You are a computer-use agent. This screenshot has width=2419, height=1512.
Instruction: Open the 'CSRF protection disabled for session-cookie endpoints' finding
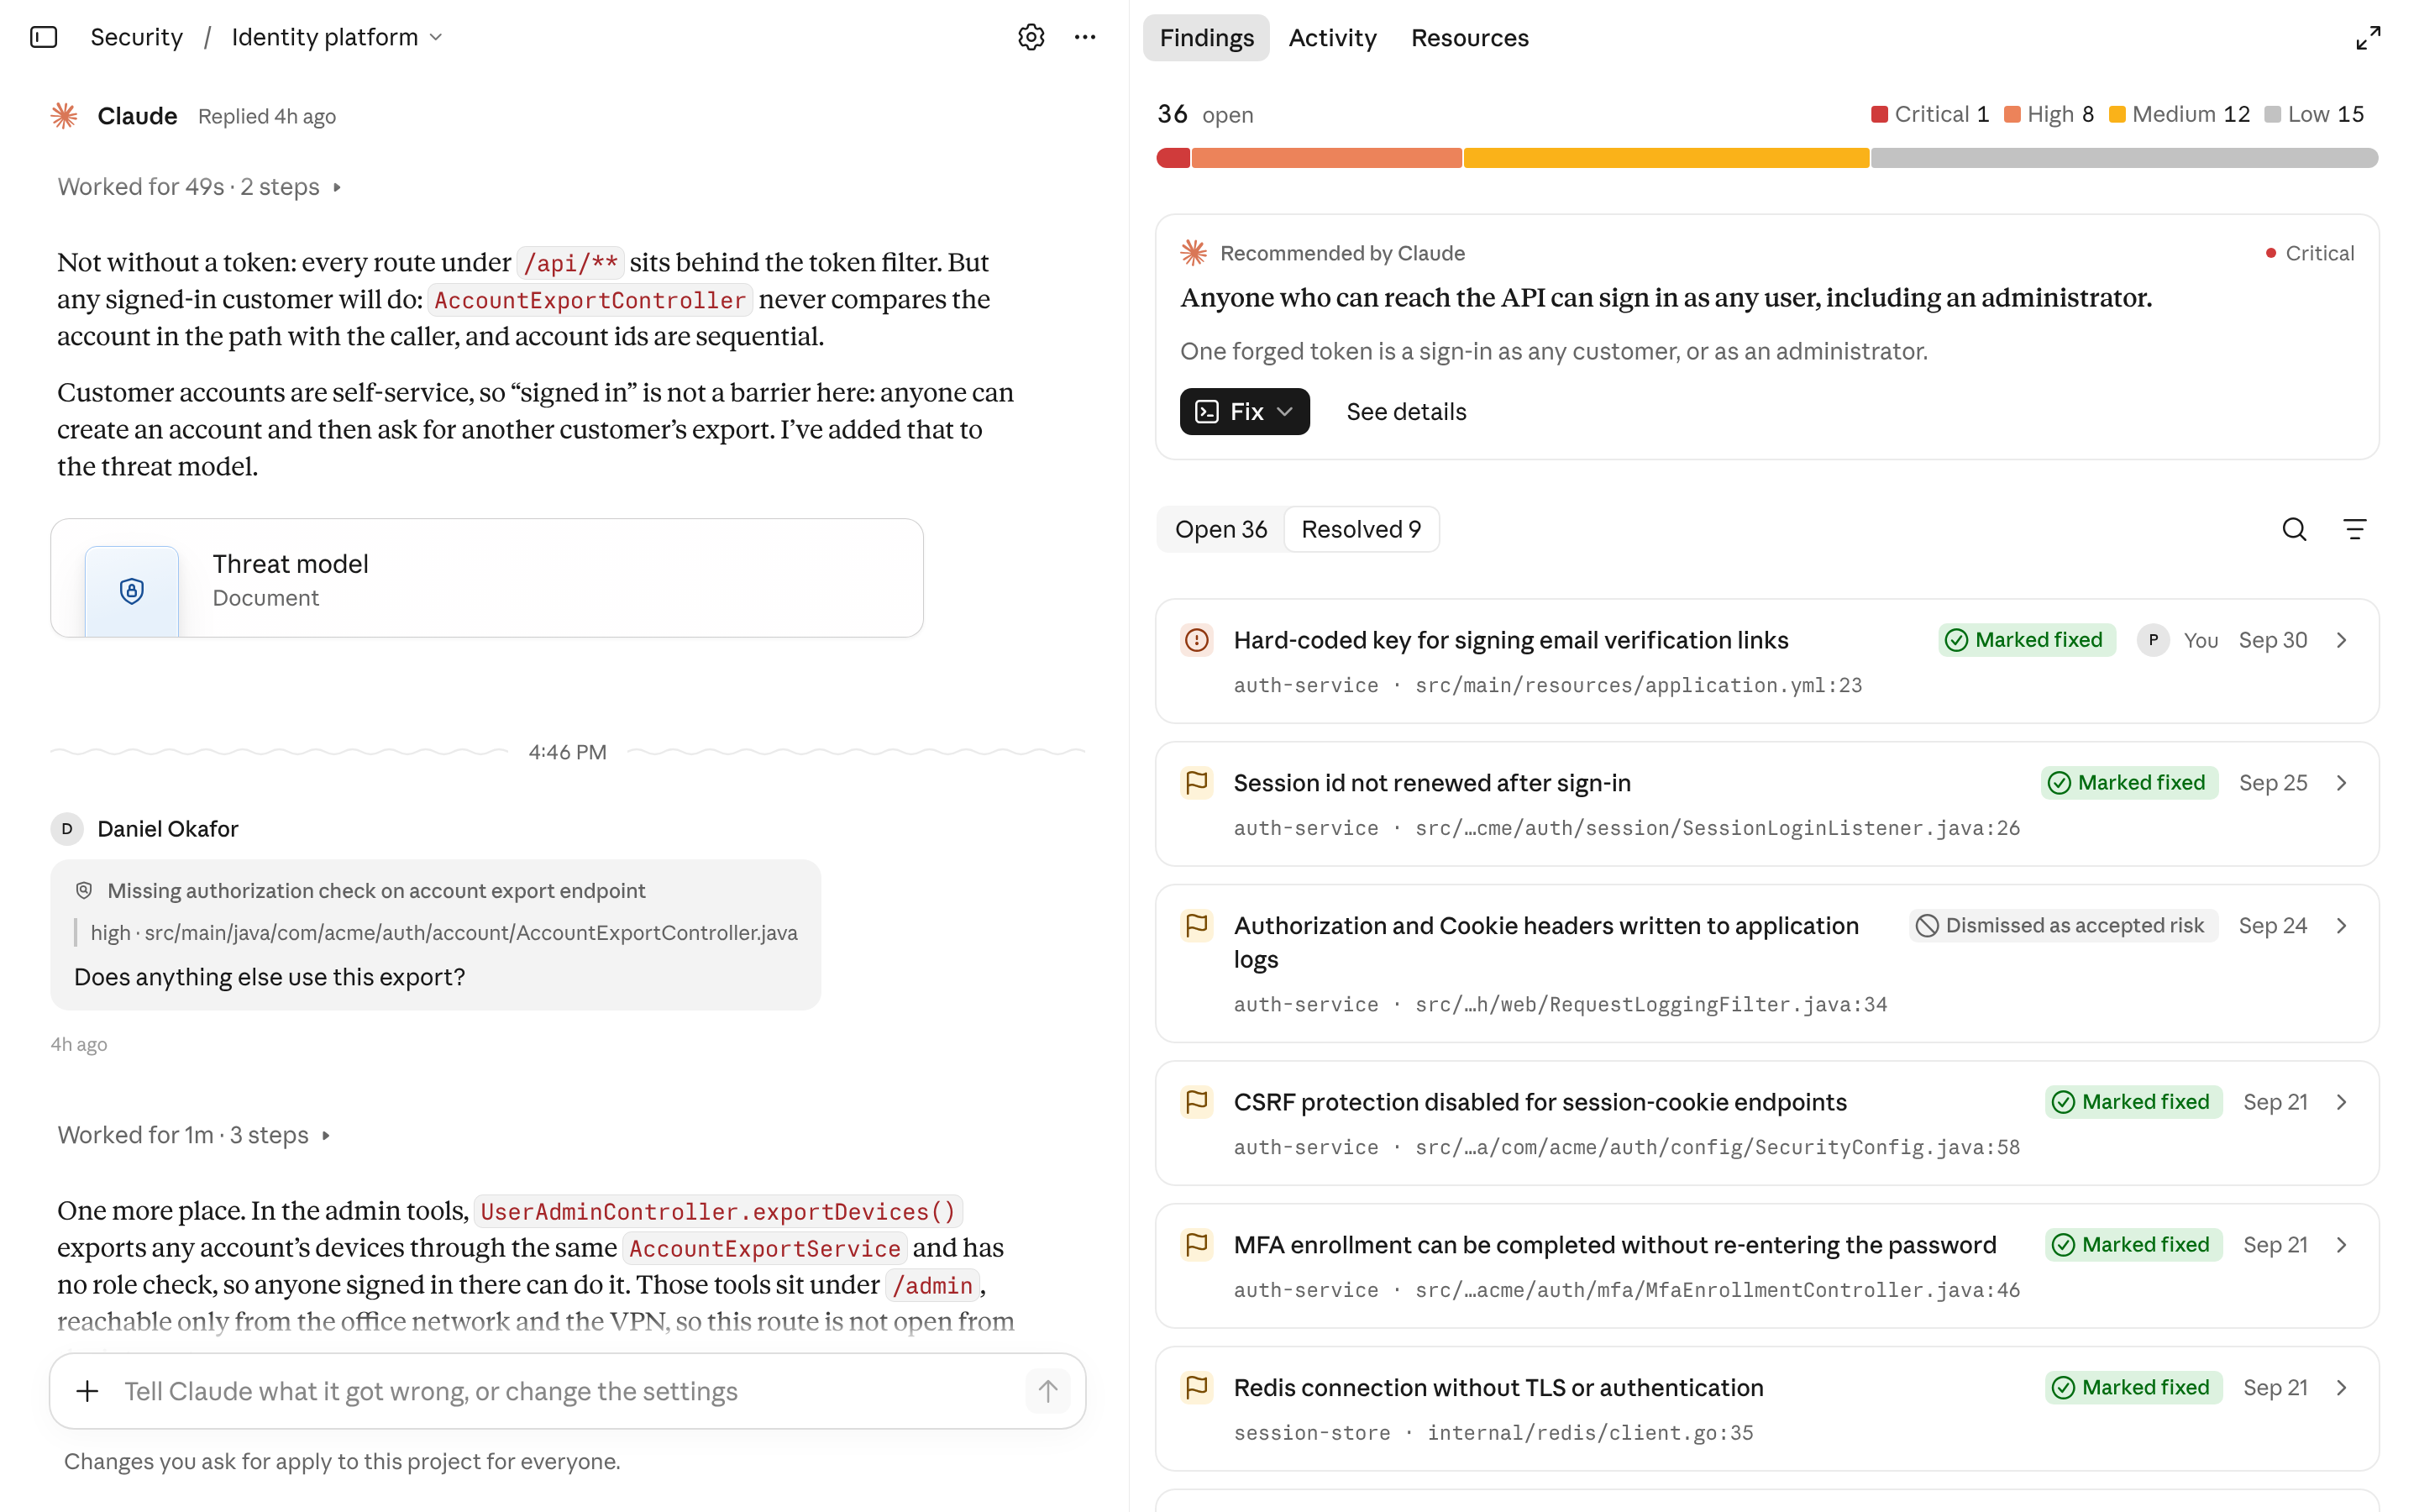(1766, 1123)
